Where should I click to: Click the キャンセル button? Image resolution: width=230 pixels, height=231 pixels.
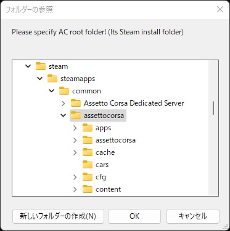tap(193, 216)
